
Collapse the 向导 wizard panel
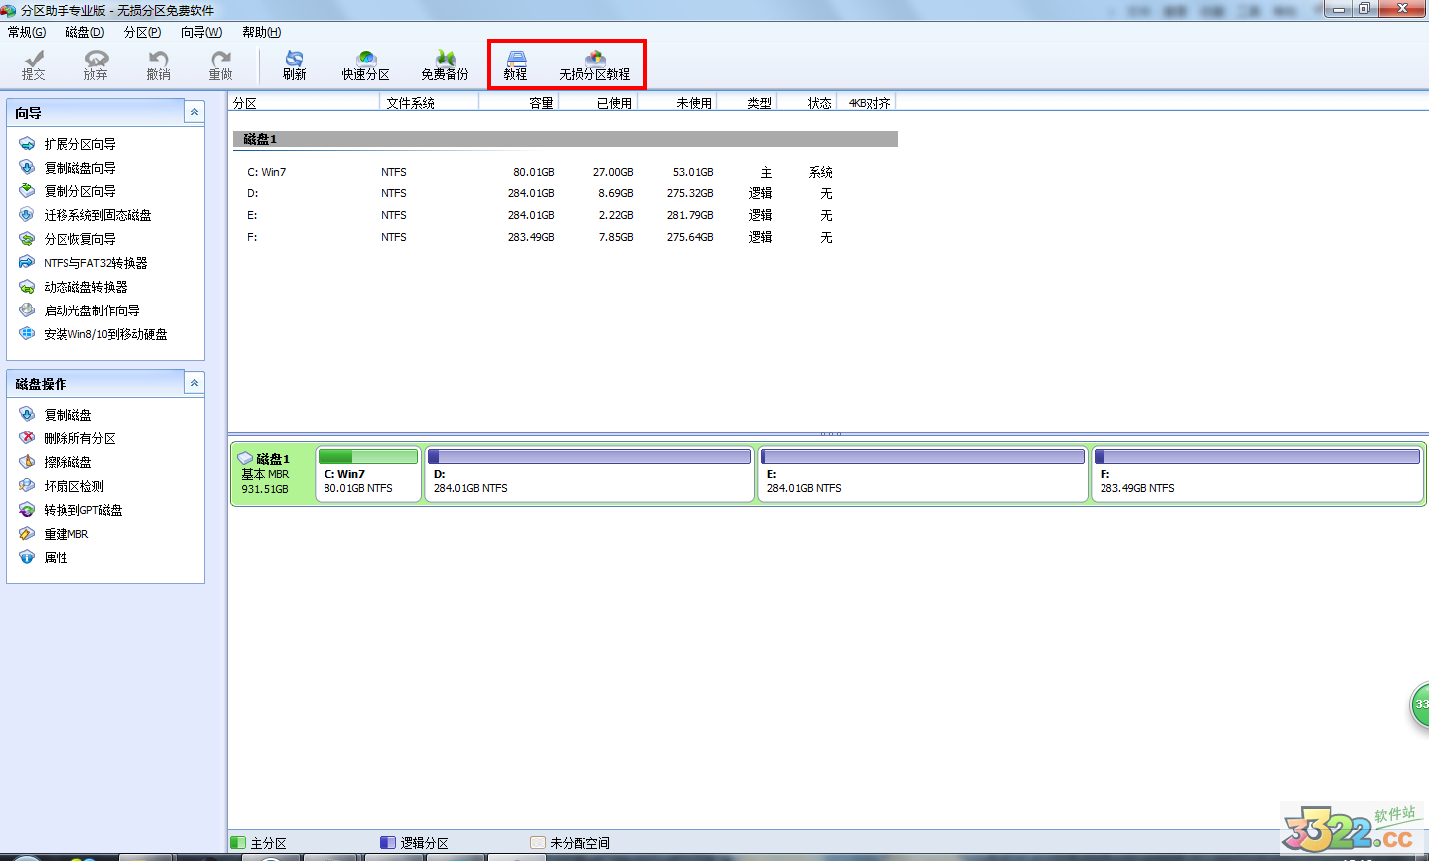pyautogui.click(x=195, y=112)
